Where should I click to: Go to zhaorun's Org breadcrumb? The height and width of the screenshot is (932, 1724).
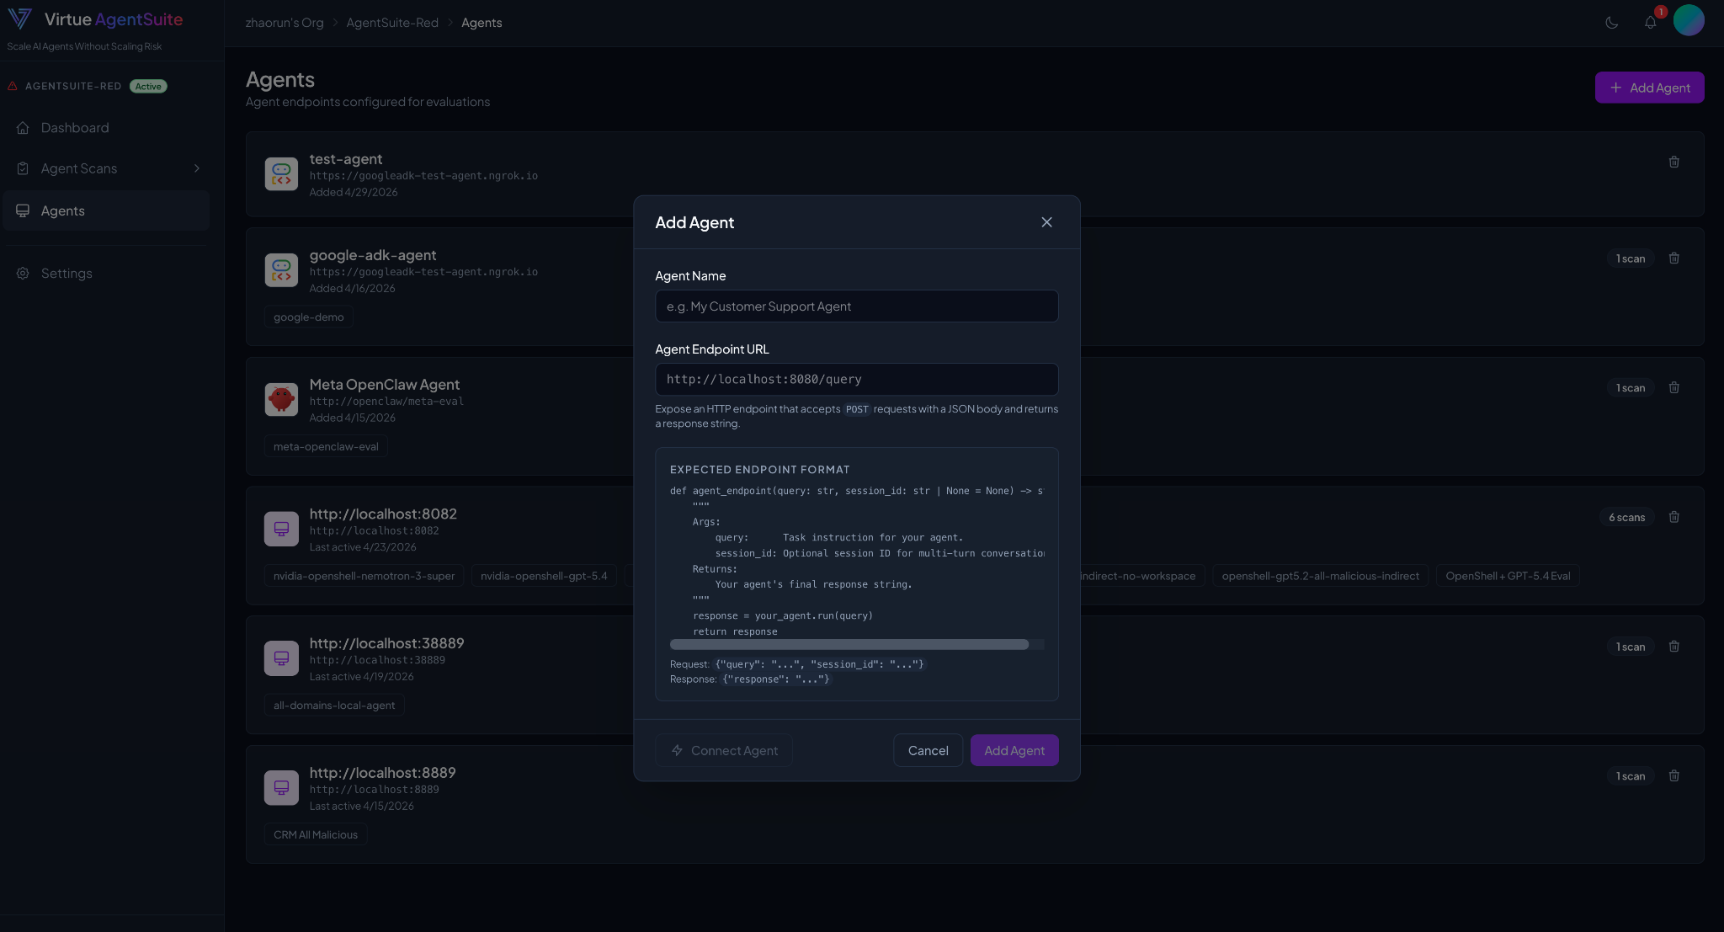click(285, 23)
